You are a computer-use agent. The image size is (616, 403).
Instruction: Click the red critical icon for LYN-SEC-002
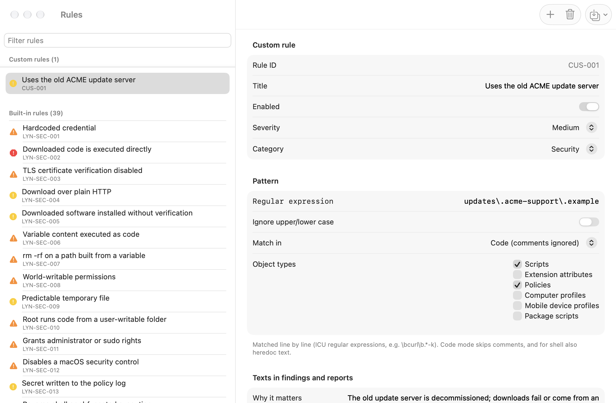13,153
